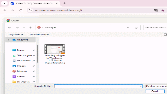Click the music icon in path bar
The width and height of the screenshot is (167, 94).
tap(39, 27)
